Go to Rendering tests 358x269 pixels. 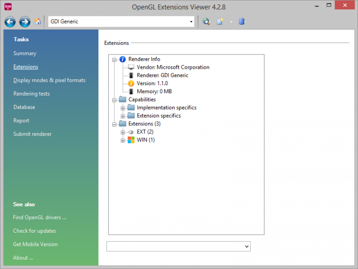pyautogui.click(x=32, y=94)
